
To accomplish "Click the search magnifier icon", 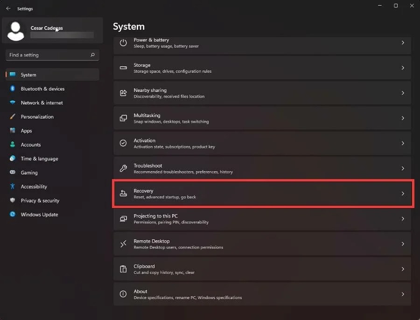I will tap(93, 55).
